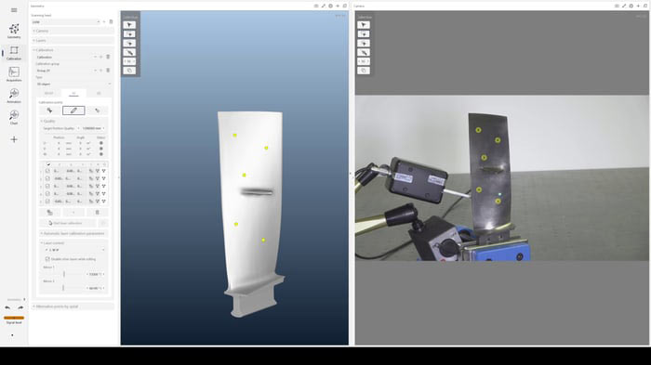Expand Alternative points by spiral section
Screen dimensions: 651x365
[73, 306]
